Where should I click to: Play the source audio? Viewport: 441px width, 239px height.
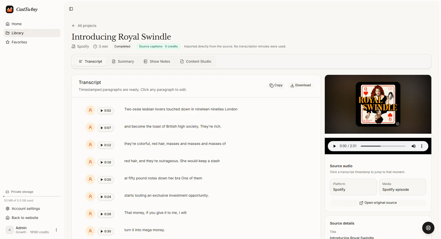coord(334,146)
